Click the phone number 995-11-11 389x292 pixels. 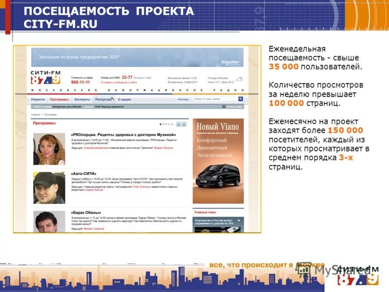coord(80,82)
